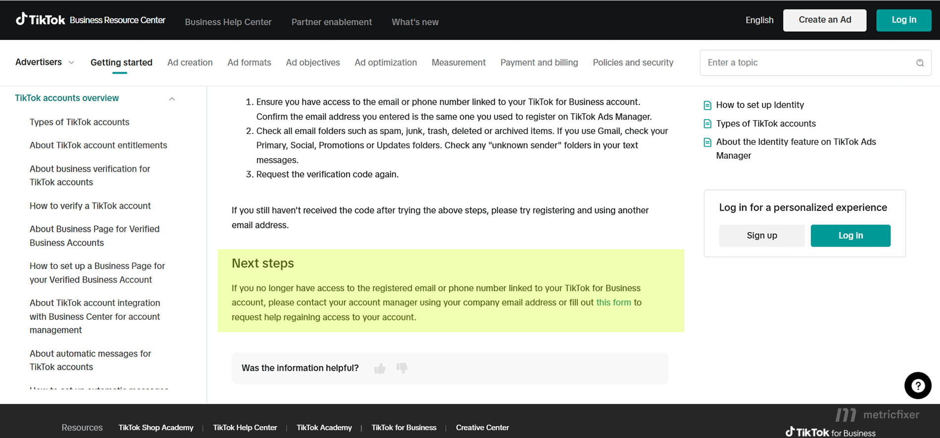Open Policies and security tab
Image resolution: width=940 pixels, height=438 pixels.
pos(633,63)
